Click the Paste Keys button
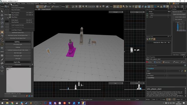This screenshot has width=187, height=105. [166, 62]
